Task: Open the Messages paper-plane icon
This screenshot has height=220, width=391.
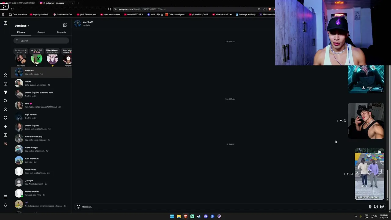Action: (x=5, y=92)
